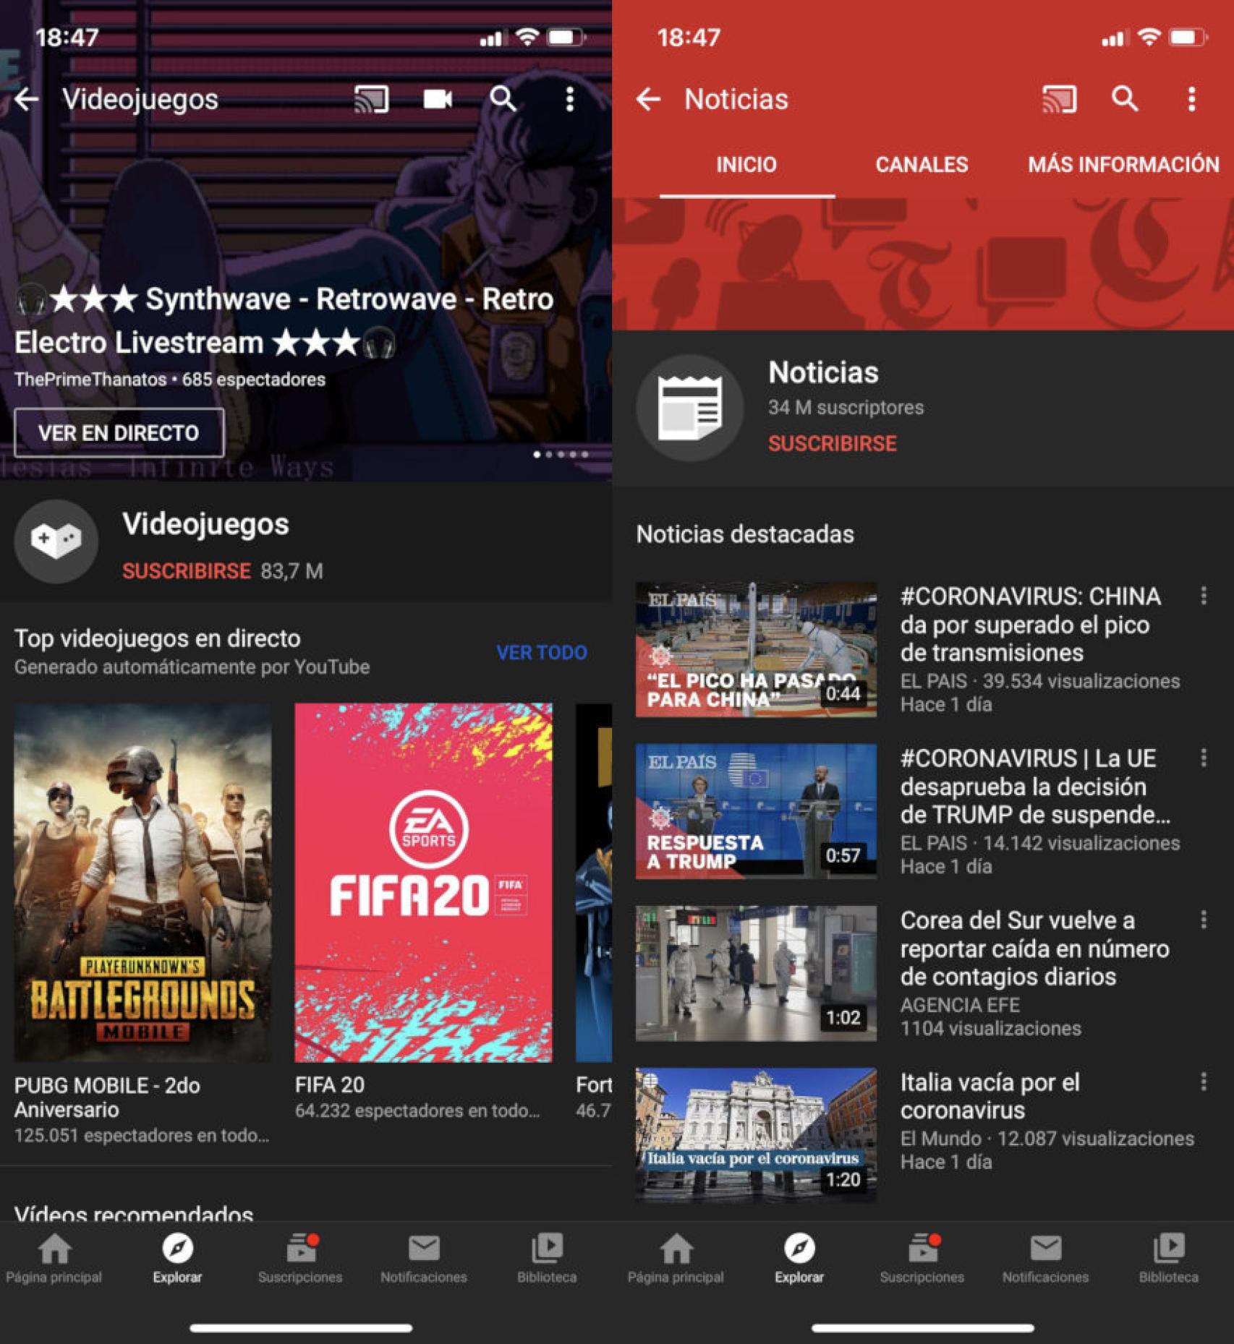
Task: Tap the 'Noticias destacadas' section heading
Action: (745, 534)
